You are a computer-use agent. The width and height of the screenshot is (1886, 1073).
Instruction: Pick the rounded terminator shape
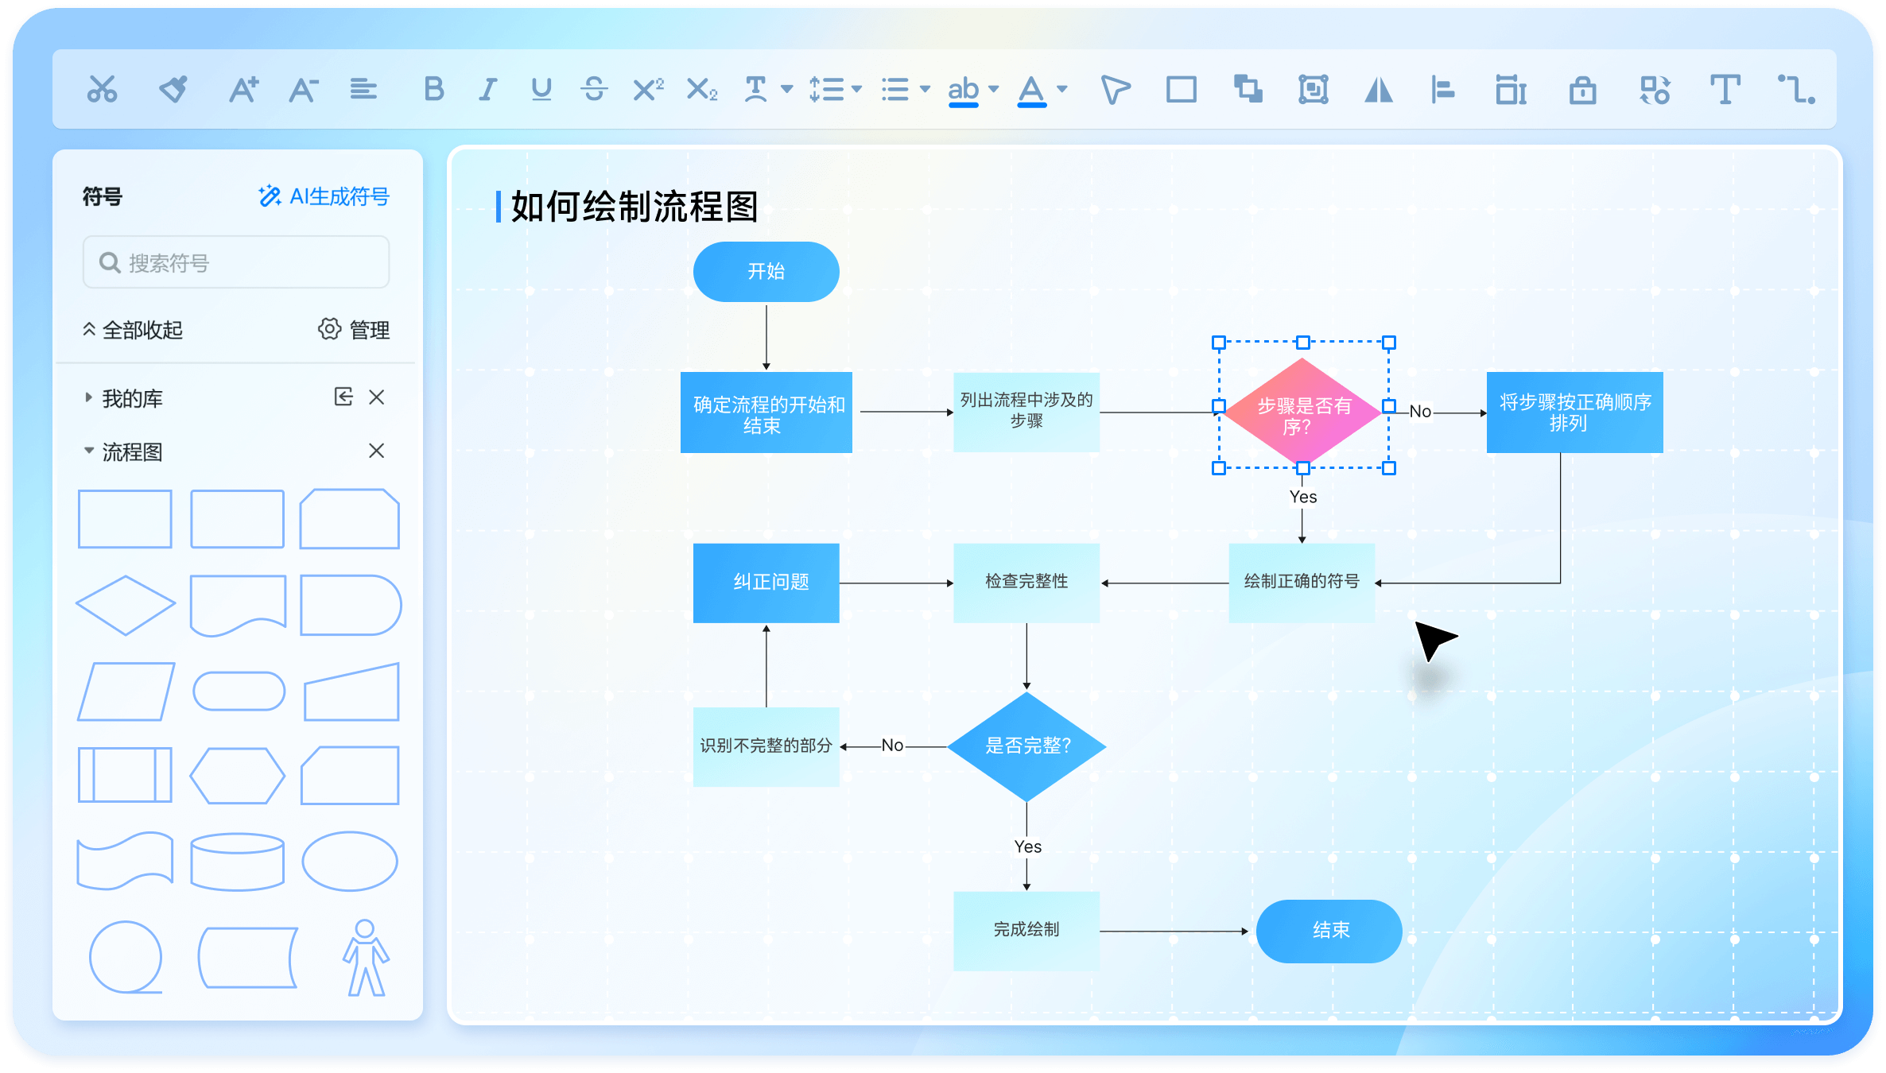pos(239,691)
